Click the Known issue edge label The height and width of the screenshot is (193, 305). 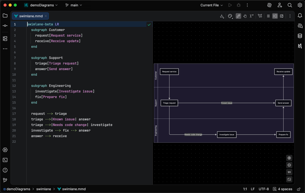pos(227,103)
